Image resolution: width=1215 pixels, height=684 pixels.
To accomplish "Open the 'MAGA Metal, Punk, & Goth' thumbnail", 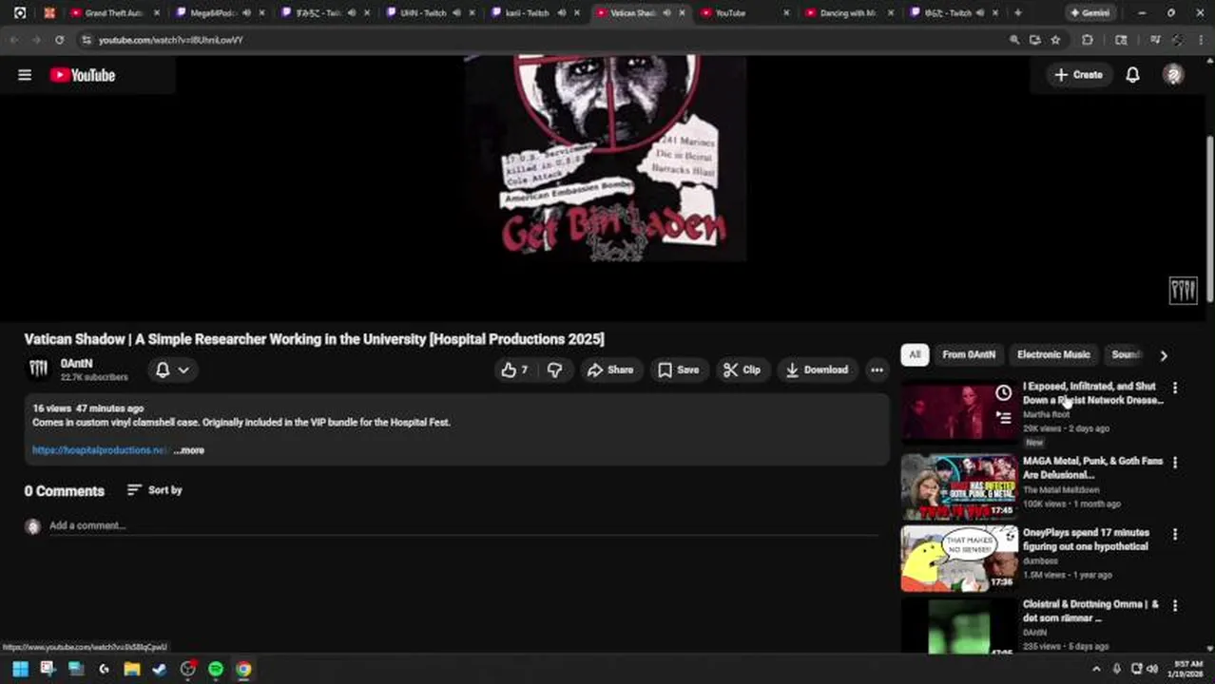I will [958, 486].
